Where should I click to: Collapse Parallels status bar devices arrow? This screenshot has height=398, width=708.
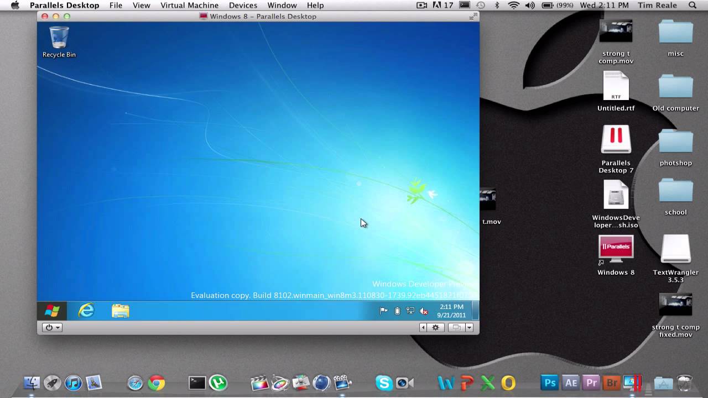[424, 327]
